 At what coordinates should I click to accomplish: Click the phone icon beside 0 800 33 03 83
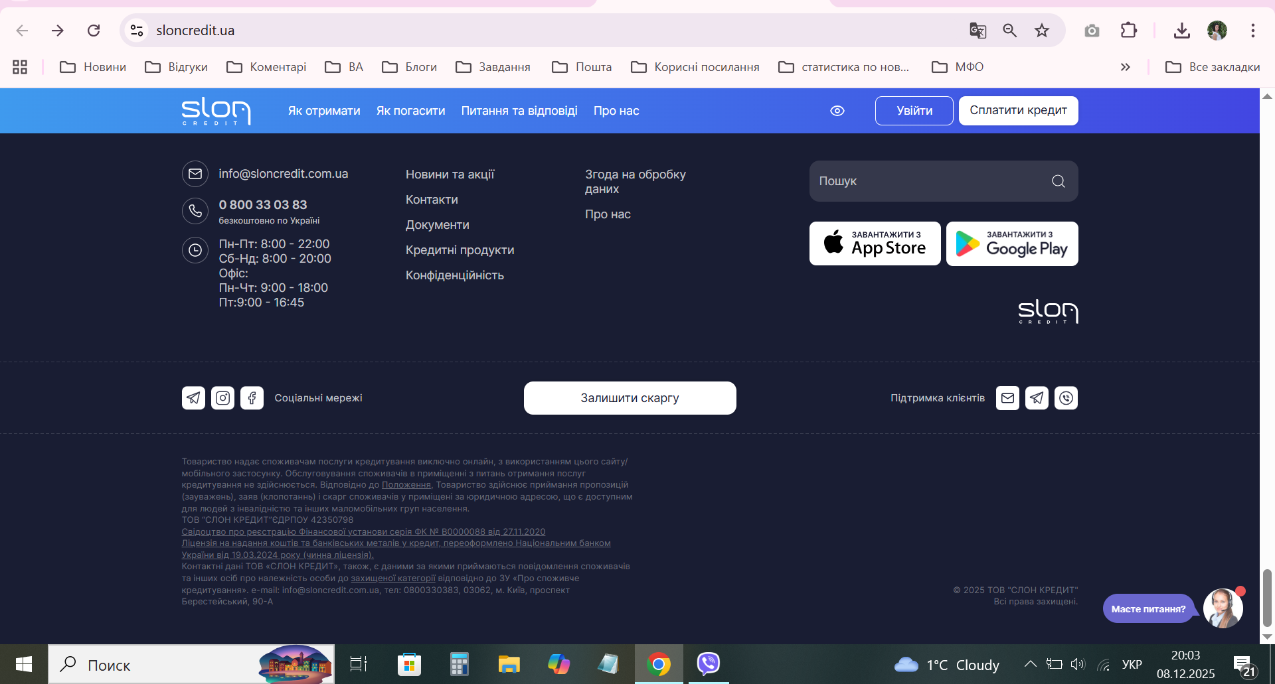[195, 211]
